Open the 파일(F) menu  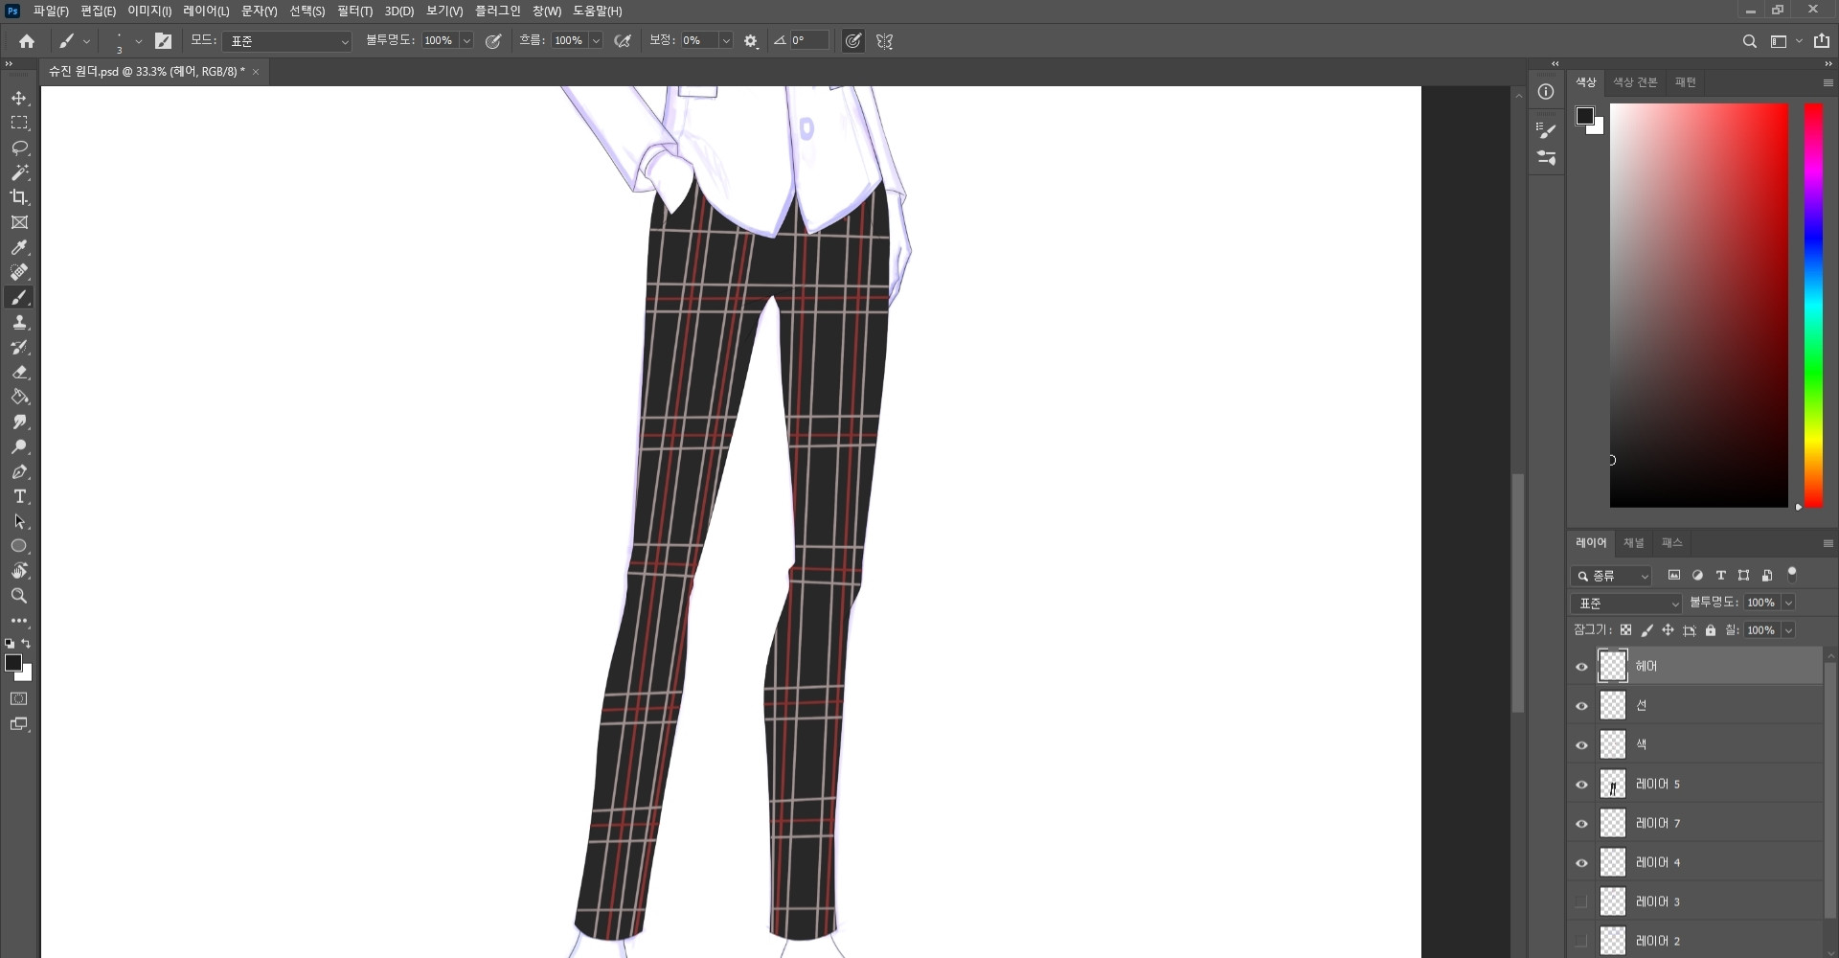tap(51, 11)
